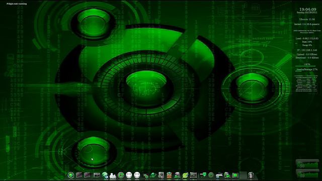Click the dim green circle icon right of shield

211,175
